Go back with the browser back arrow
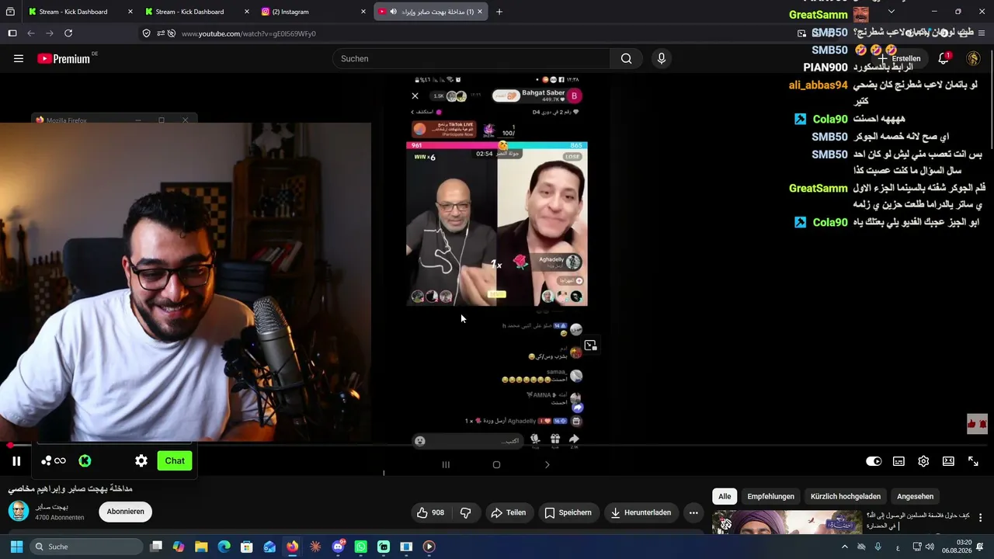This screenshot has height=559, width=994. 31,33
